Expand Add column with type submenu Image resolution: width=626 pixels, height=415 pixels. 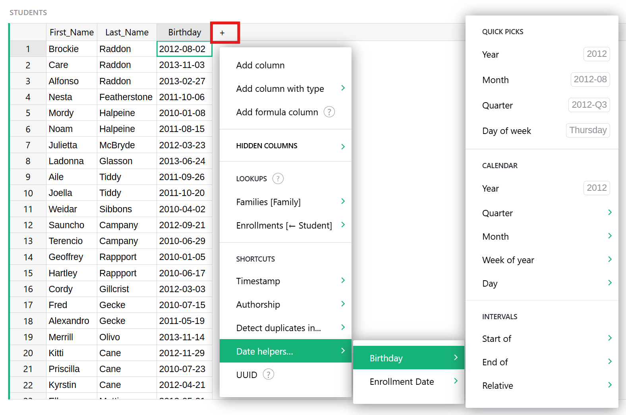[x=285, y=89]
